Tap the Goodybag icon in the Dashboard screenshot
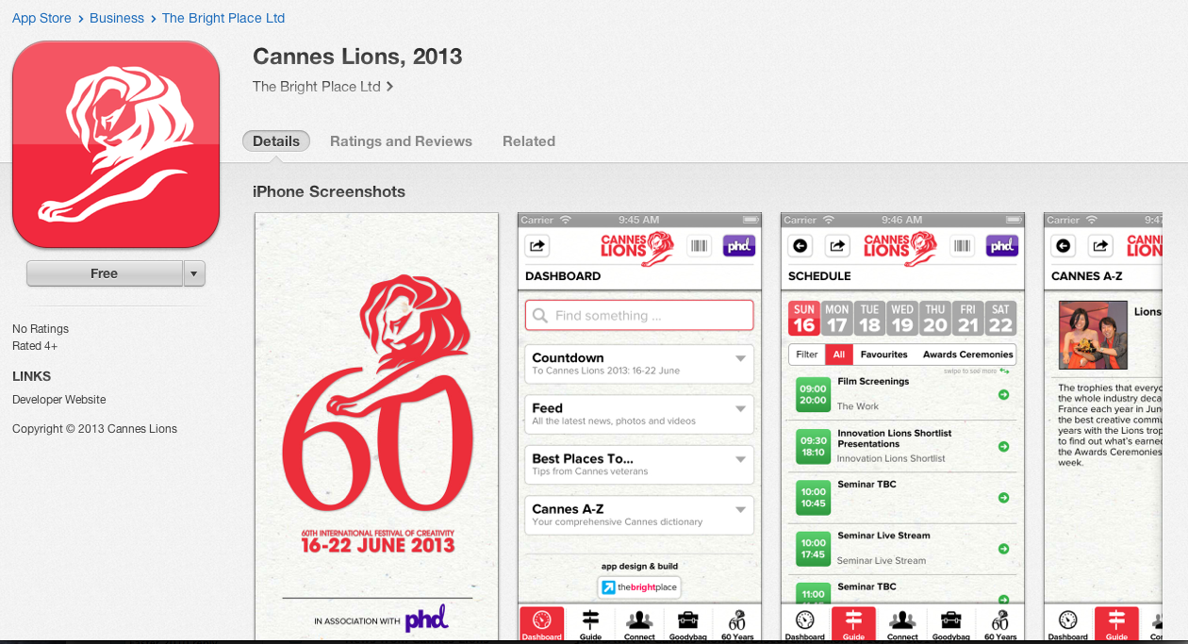Screen dimensions: 1188x644 pos(688,623)
